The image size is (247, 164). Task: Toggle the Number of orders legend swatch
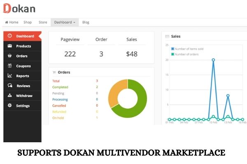(172, 54)
